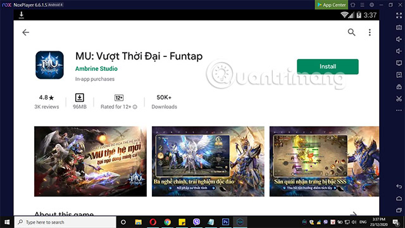Screen dimensions: 405x228
Task: Increase volume in NoxPlayer sidebar
Action: pyautogui.click(x=399, y=39)
